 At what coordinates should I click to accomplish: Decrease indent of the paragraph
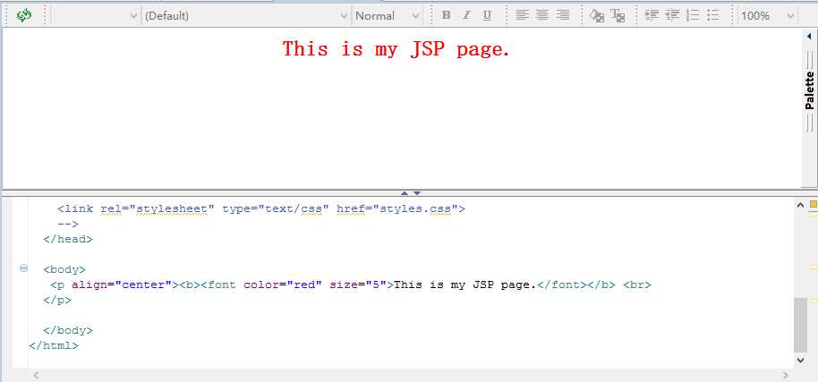672,15
